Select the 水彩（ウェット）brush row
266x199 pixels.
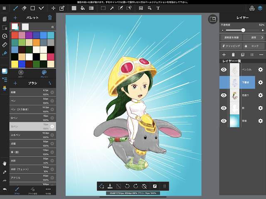tap(32, 169)
